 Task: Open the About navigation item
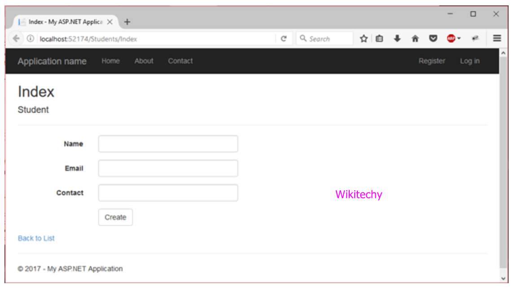[x=144, y=61]
